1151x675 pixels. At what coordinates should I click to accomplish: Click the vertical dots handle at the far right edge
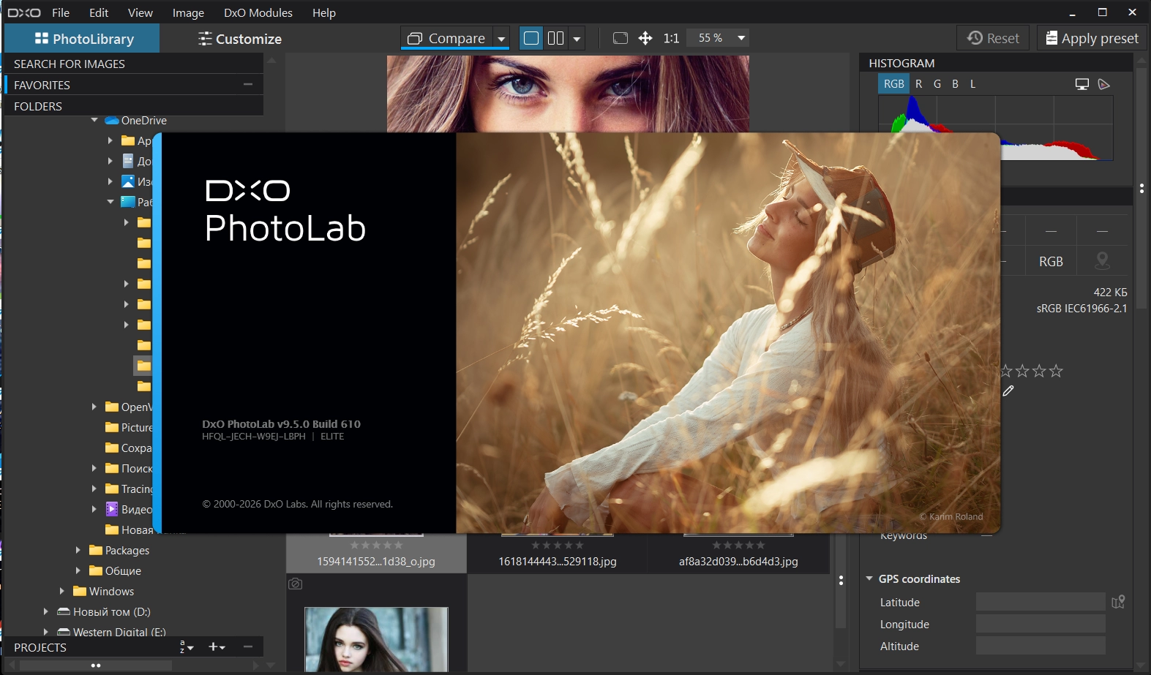(1141, 188)
